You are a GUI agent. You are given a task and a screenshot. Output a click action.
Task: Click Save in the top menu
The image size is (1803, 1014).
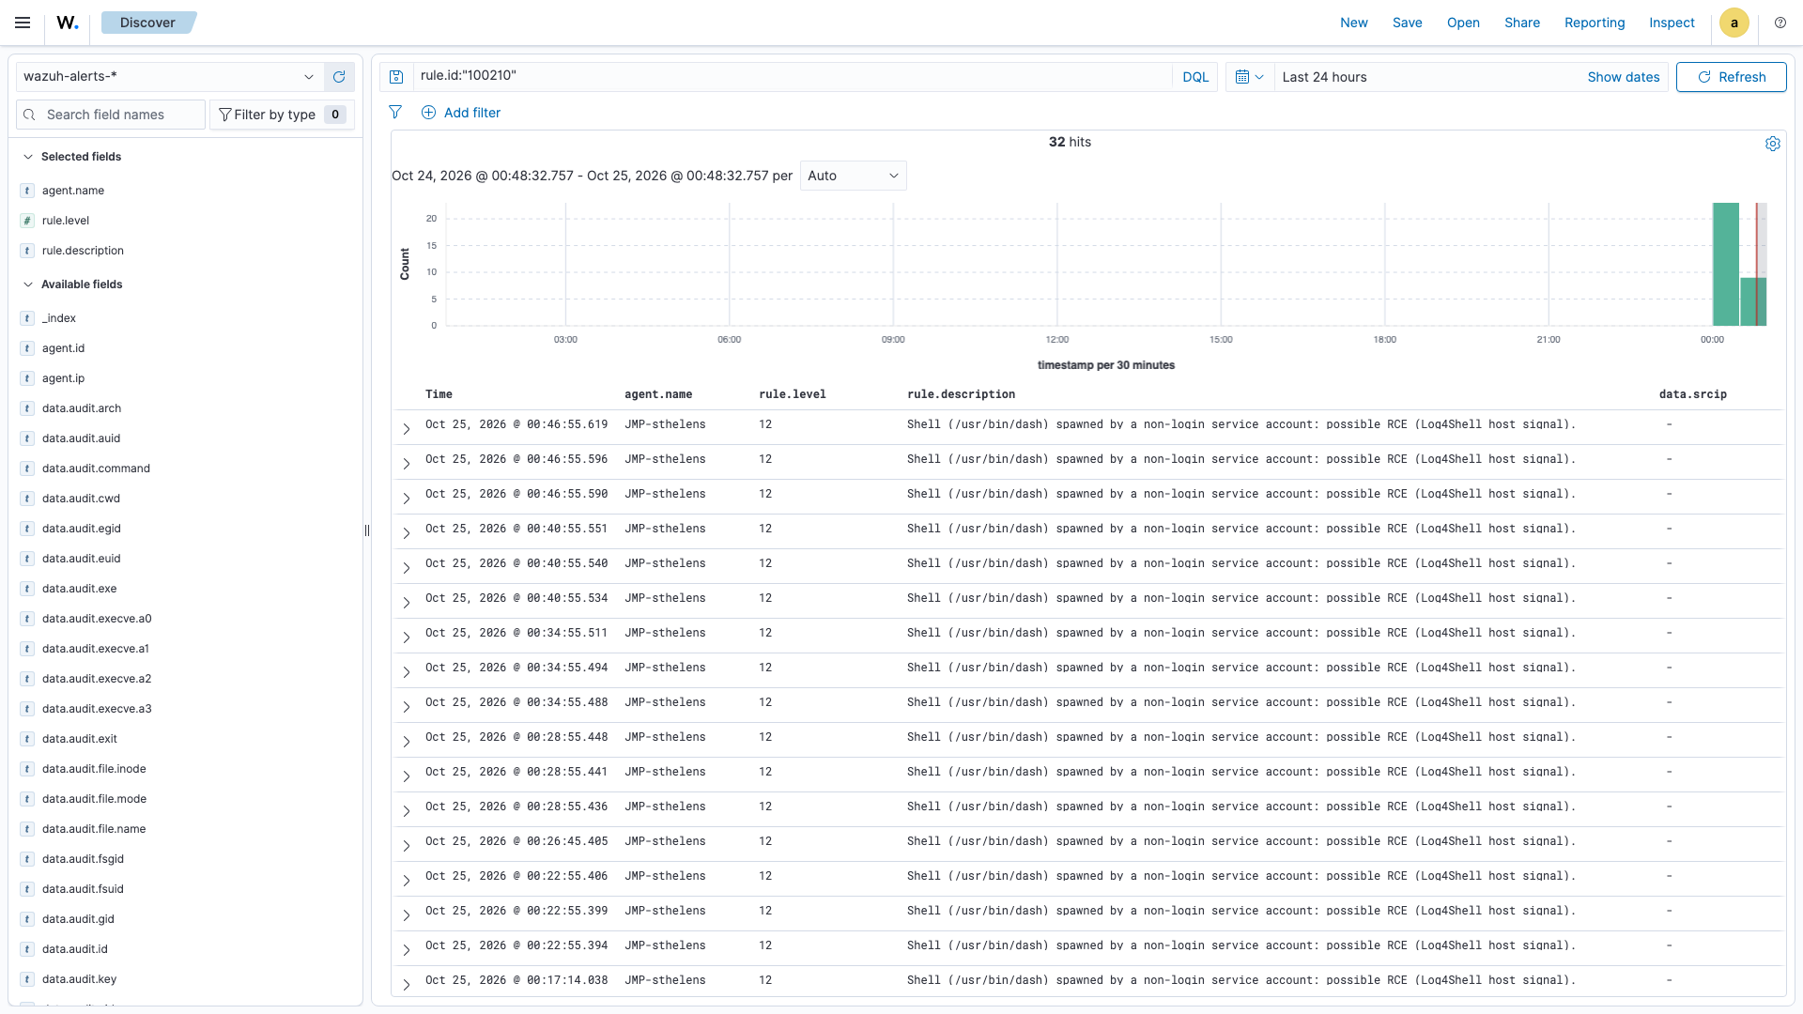pos(1407,23)
